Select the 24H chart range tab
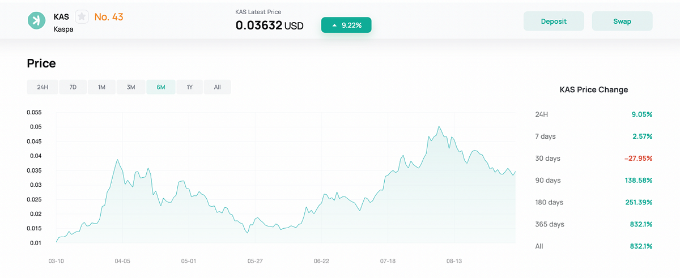This screenshot has height=278, width=680. click(42, 87)
